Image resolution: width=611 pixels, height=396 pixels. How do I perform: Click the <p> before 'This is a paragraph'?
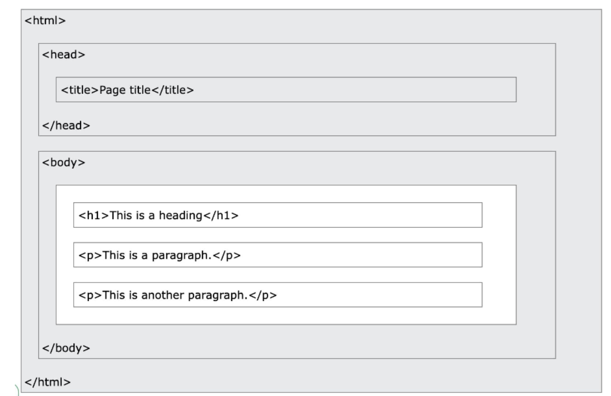click(x=90, y=255)
